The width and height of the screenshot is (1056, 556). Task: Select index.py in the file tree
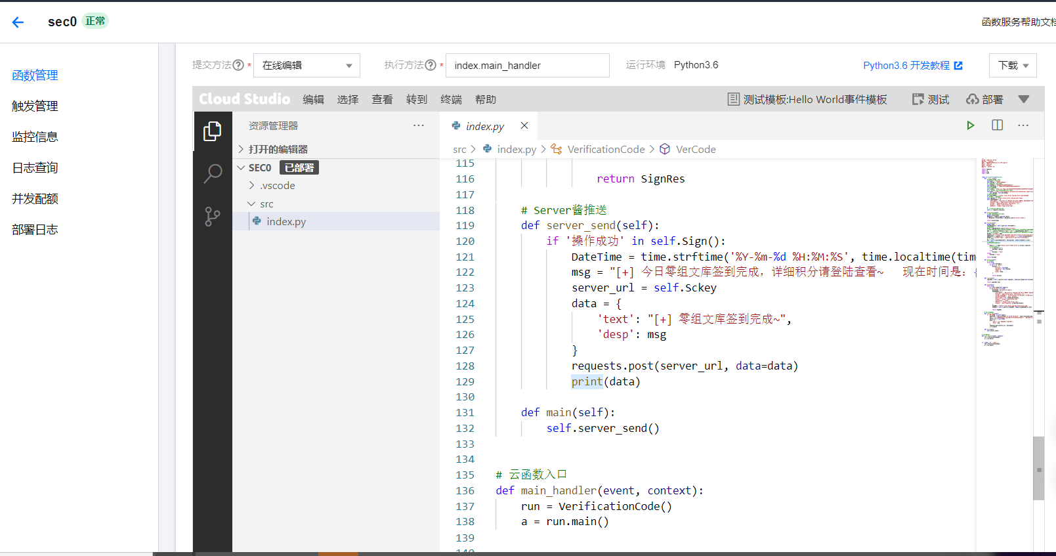286,222
